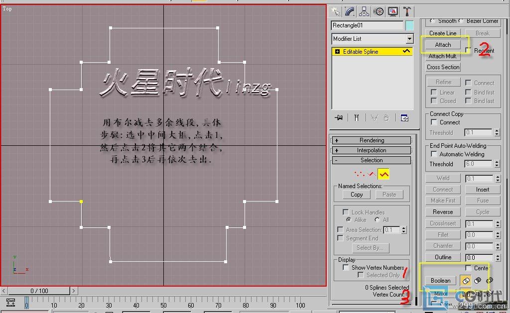Image resolution: width=510 pixels, height=313 pixels.
Task: Tick the Bind last checkbox
Action: coord(468,101)
